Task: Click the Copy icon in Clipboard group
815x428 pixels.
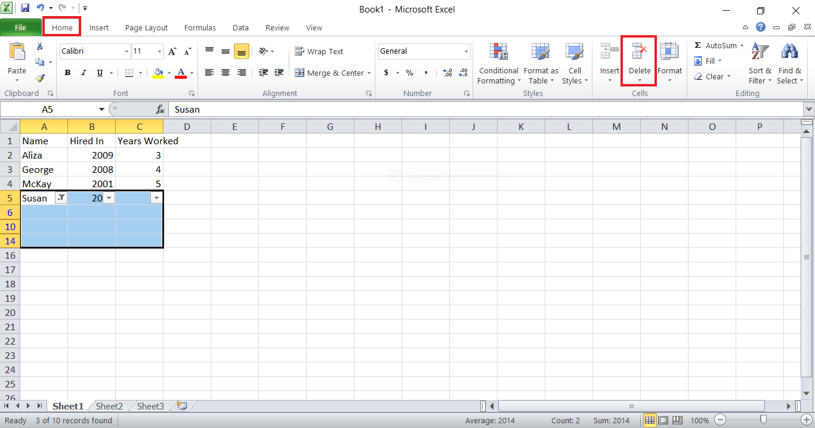Action: tap(39, 62)
